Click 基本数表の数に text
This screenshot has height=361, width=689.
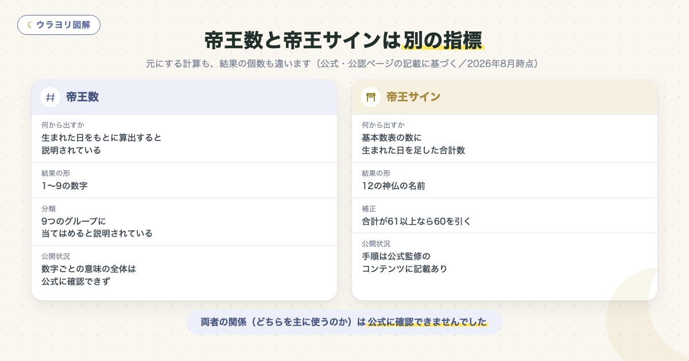click(392, 138)
